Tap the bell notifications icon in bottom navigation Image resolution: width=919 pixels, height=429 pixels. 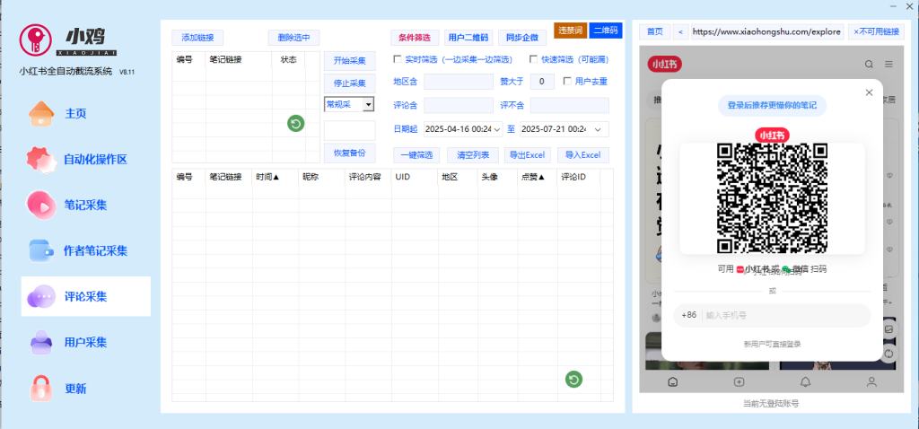806,382
